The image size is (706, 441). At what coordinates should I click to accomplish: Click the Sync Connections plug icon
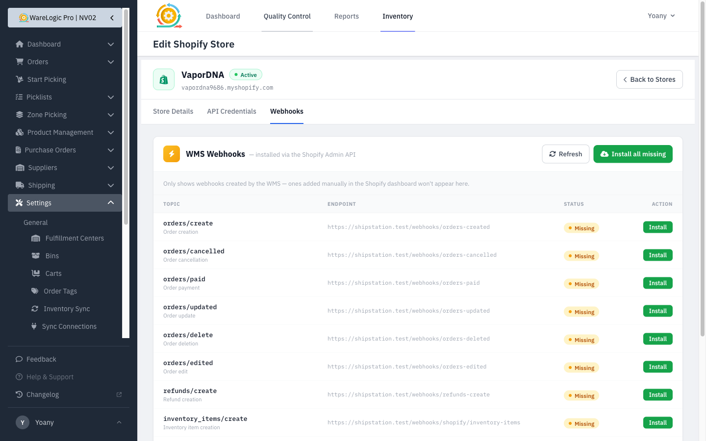[x=34, y=326]
